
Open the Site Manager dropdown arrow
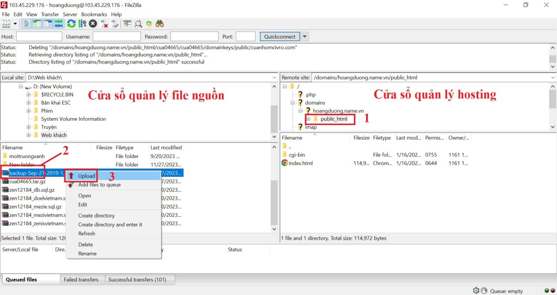tap(15, 23)
